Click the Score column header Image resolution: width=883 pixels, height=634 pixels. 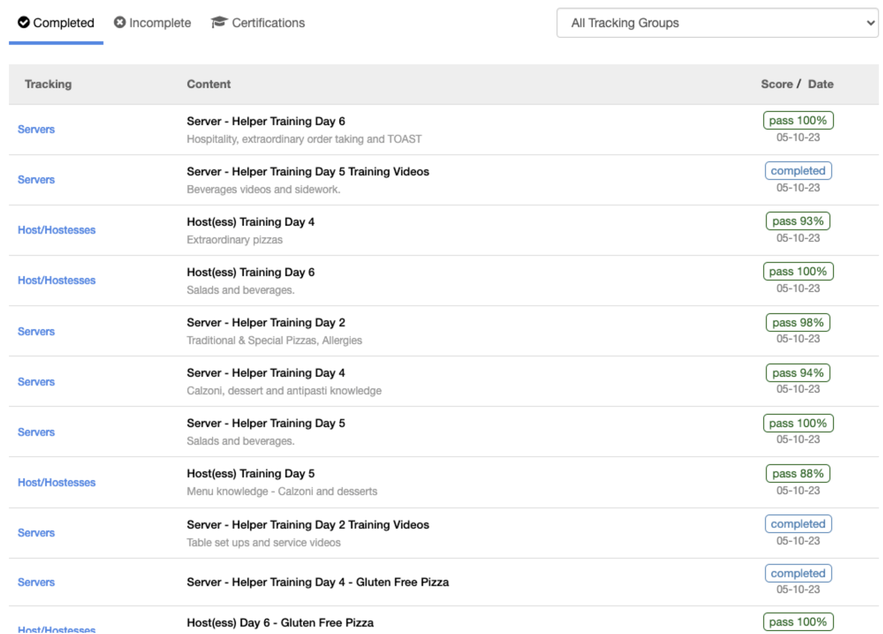click(776, 84)
